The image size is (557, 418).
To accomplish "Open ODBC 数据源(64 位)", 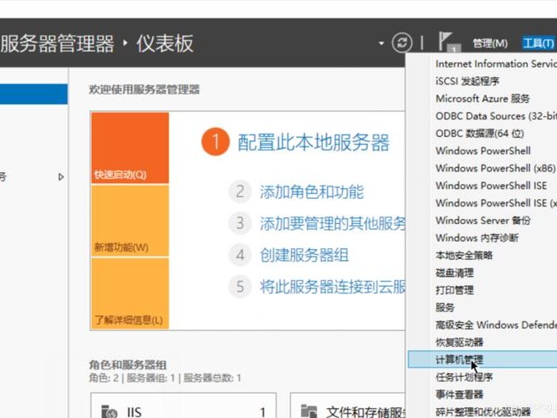I will 480,134.
